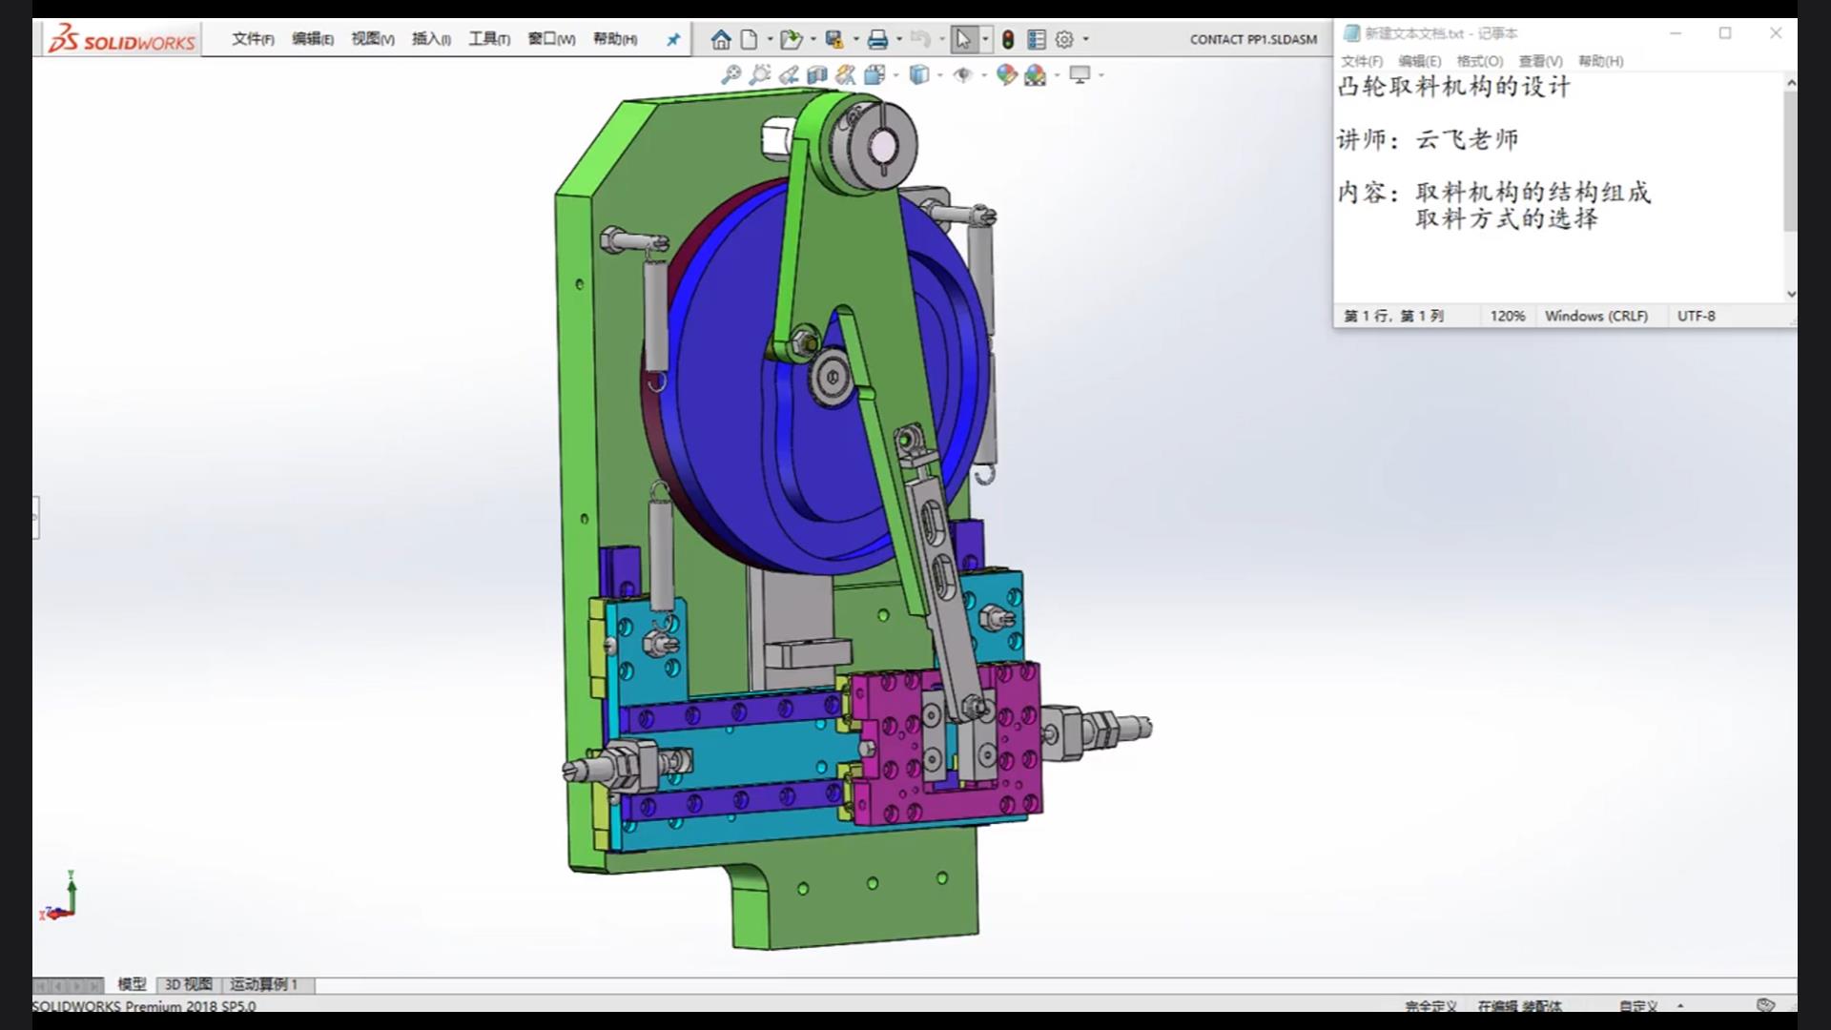Viewport: 1831px width, 1030px height.
Task: Open the Options gear icon
Action: click(x=1064, y=39)
